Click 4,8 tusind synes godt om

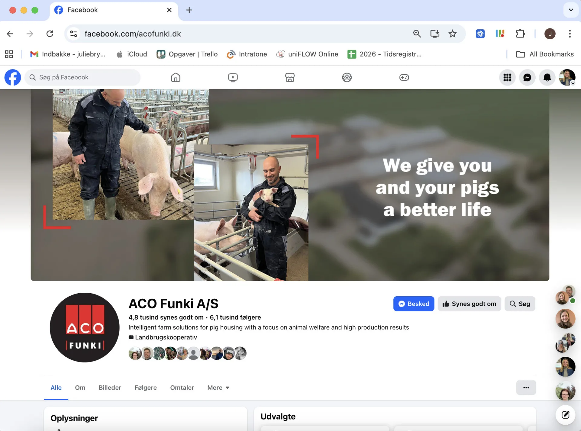tap(166, 317)
